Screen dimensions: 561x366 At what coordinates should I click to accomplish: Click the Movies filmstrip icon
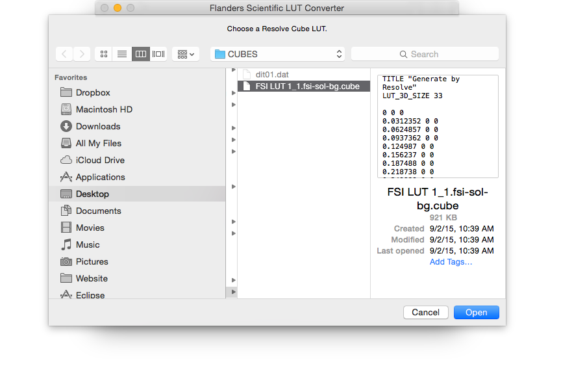[x=66, y=228]
